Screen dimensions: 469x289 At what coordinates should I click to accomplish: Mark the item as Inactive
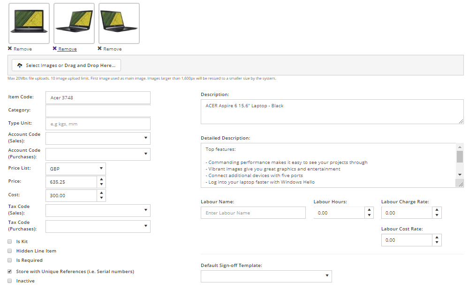[x=10, y=281]
